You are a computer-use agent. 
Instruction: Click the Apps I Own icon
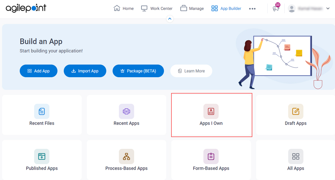211,111
